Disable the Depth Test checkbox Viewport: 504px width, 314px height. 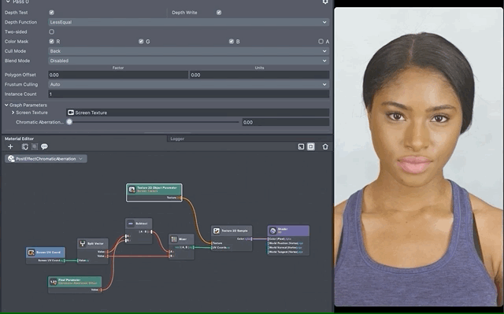[x=51, y=13]
